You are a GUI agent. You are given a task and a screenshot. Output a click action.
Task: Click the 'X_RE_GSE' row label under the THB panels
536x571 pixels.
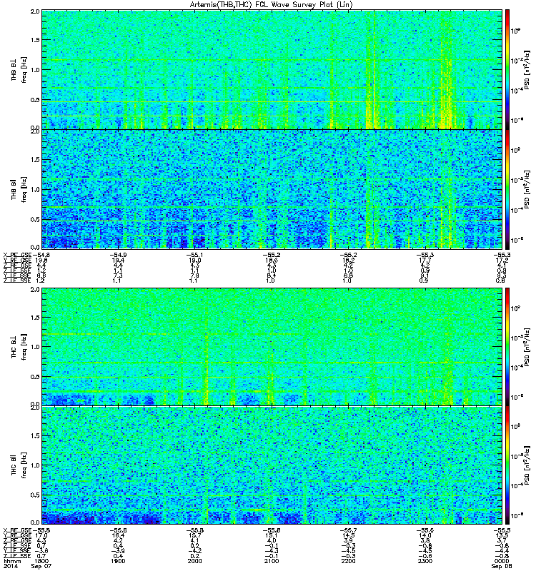(x=17, y=255)
